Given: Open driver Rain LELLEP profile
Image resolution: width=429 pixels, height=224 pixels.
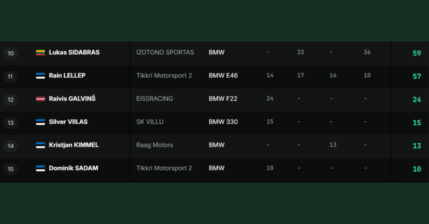Looking at the screenshot, I should click(67, 76).
